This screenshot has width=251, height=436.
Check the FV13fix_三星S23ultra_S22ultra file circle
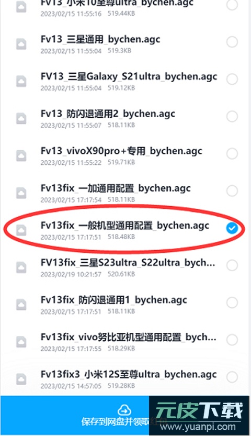pos(232,265)
